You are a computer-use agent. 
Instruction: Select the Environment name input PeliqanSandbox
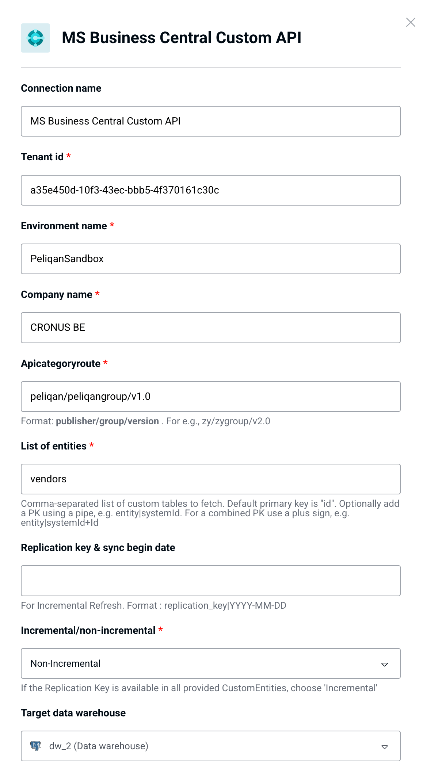tap(211, 259)
